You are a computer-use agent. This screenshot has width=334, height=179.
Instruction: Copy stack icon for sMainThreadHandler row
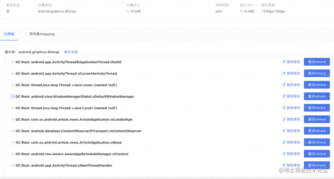[284, 165]
